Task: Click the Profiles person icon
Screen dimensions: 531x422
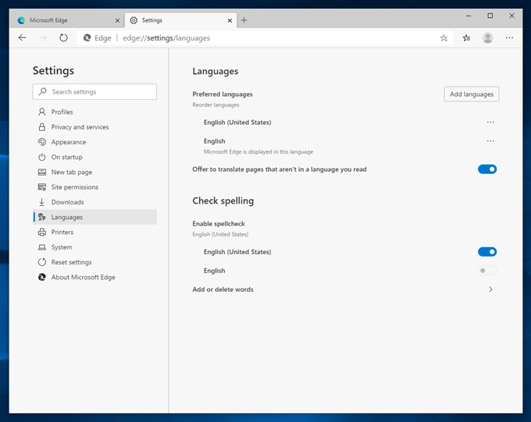Action: coord(42,112)
